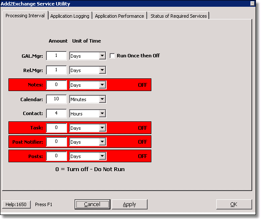
Task: Click the OFF label in the Notes row
Action: [143, 85]
